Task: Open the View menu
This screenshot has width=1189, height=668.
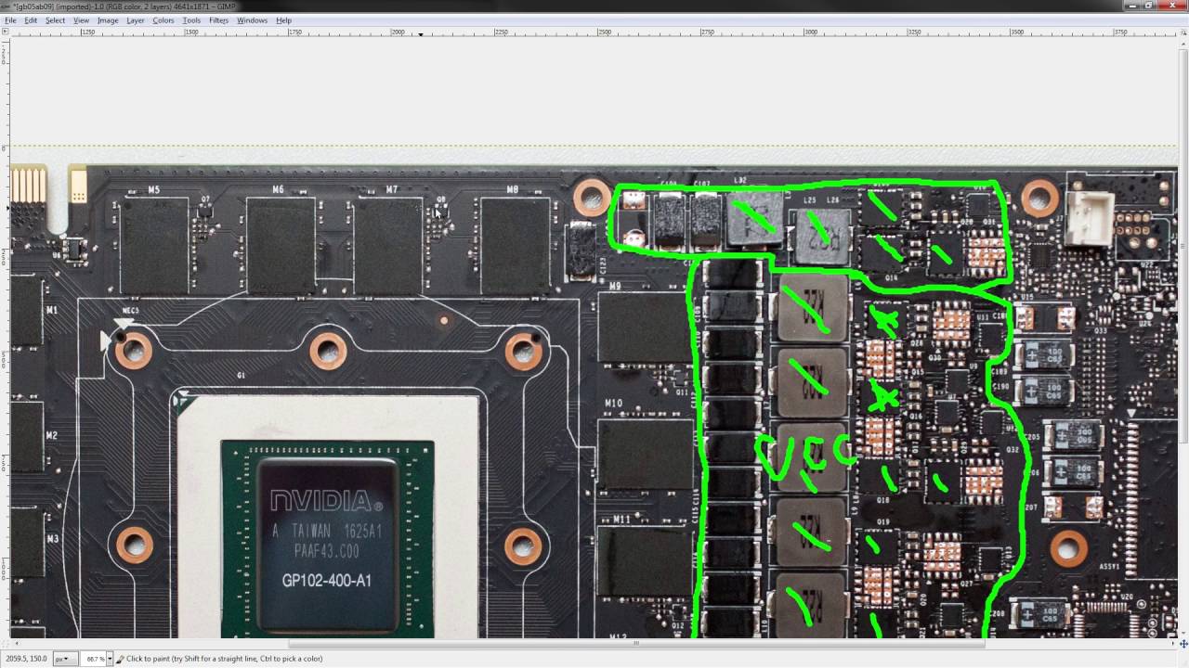Action: [x=82, y=20]
